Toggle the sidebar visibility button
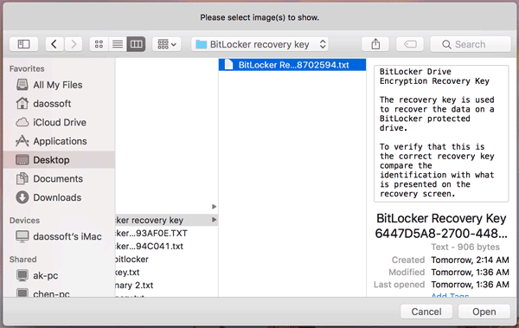Image resolution: width=519 pixels, height=328 pixels. click(x=23, y=44)
